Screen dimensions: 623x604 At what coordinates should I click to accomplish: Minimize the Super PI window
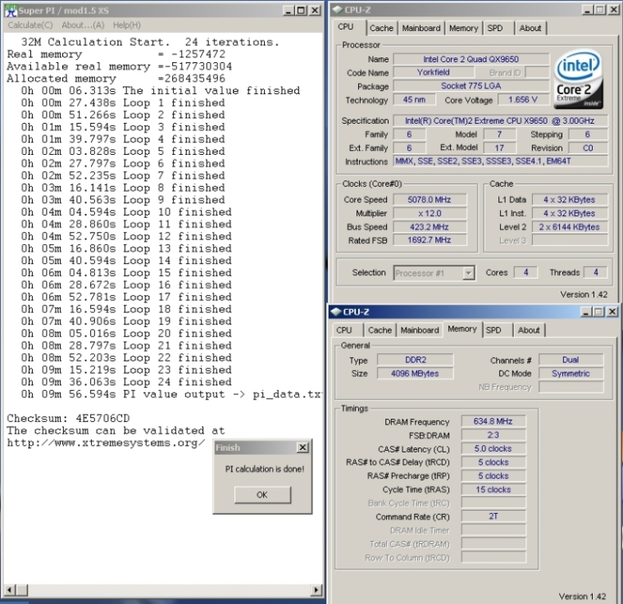(x=289, y=11)
